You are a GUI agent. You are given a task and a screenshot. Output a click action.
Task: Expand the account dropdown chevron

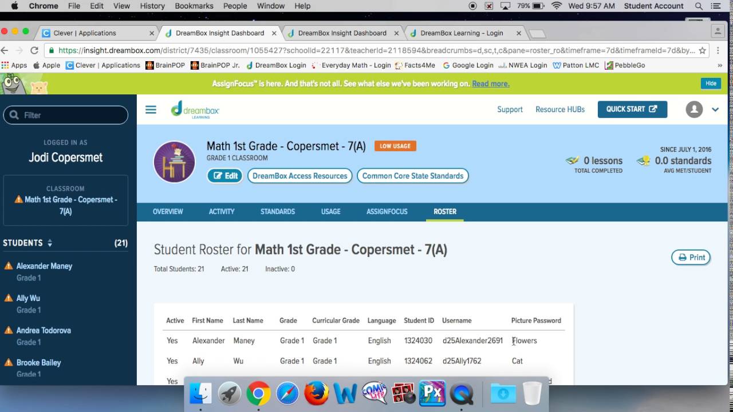coord(715,109)
